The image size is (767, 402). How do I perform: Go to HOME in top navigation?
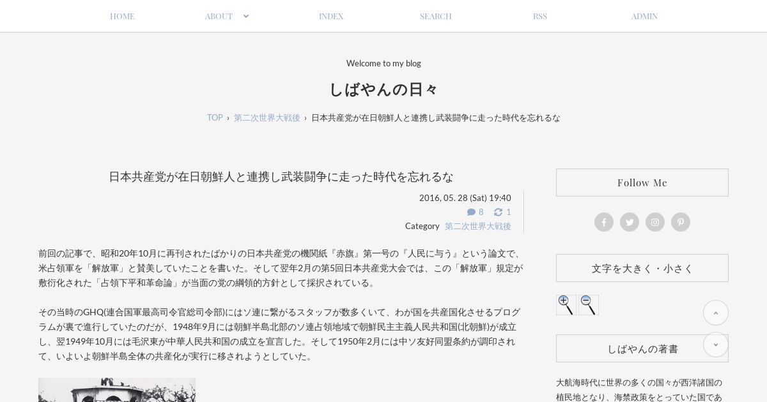122,16
